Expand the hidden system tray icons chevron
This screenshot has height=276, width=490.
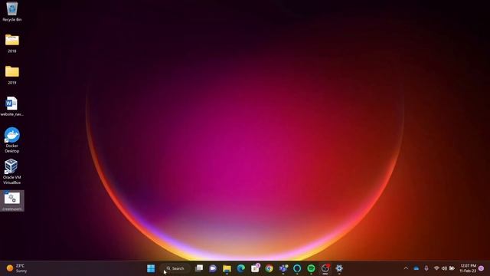click(x=406, y=268)
